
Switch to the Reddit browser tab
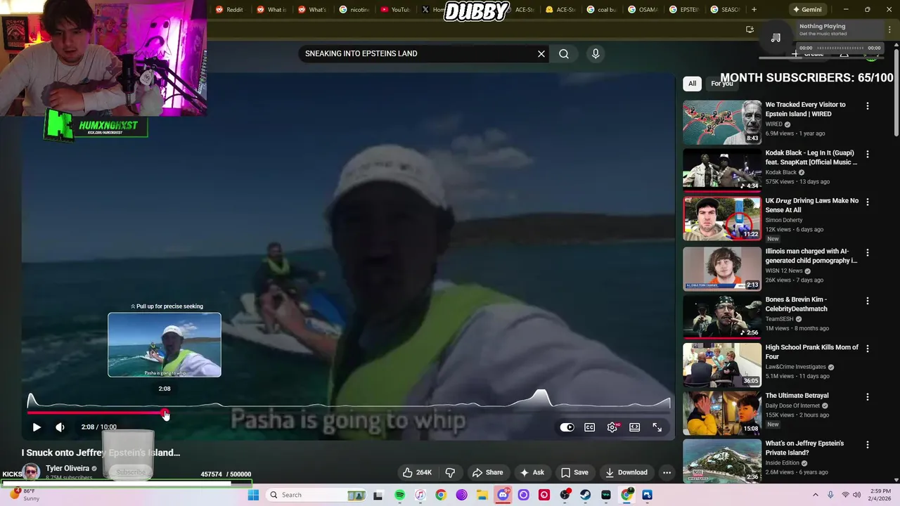point(229,10)
